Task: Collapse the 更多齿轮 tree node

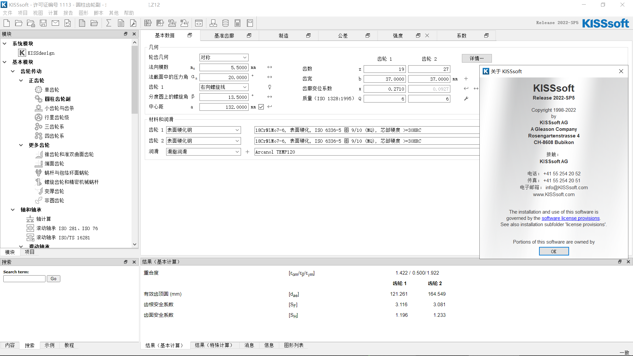Action: pos(21,145)
